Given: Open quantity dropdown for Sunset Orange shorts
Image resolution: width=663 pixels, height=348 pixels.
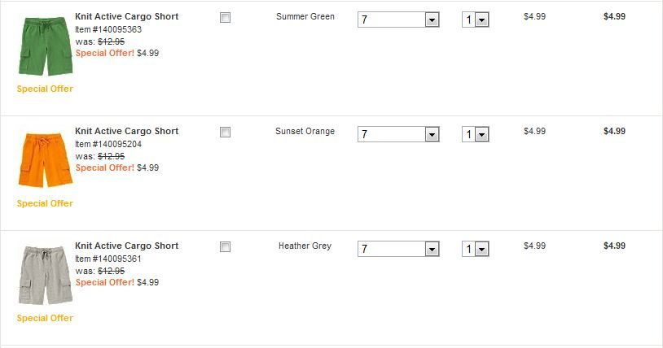Looking at the screenshot, I should point(475,134).
